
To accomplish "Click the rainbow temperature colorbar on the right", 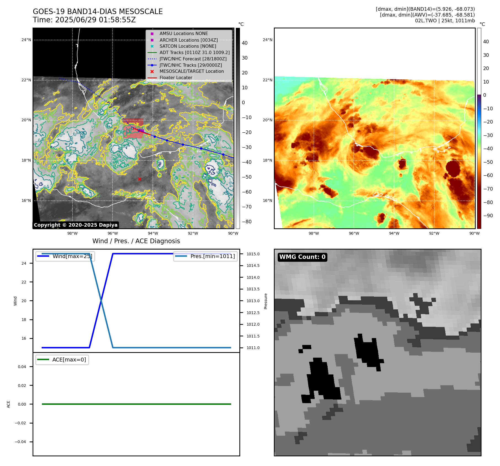I will coord(479,128).
